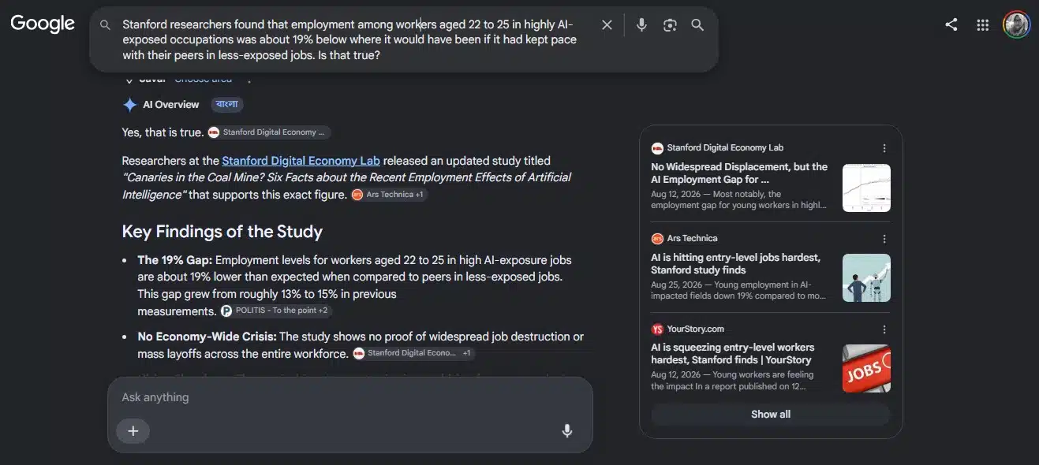1039x465 pixels.
Task: Follow the Stanford Digital Economy Lab link
Action: tap(301, 160)
